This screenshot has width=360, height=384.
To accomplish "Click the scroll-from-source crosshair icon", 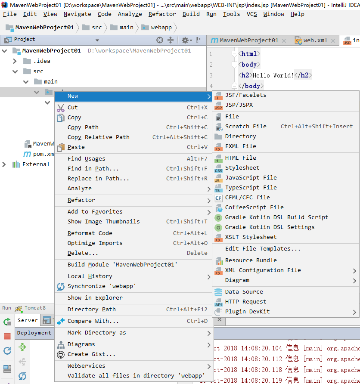I will [160, 40].
